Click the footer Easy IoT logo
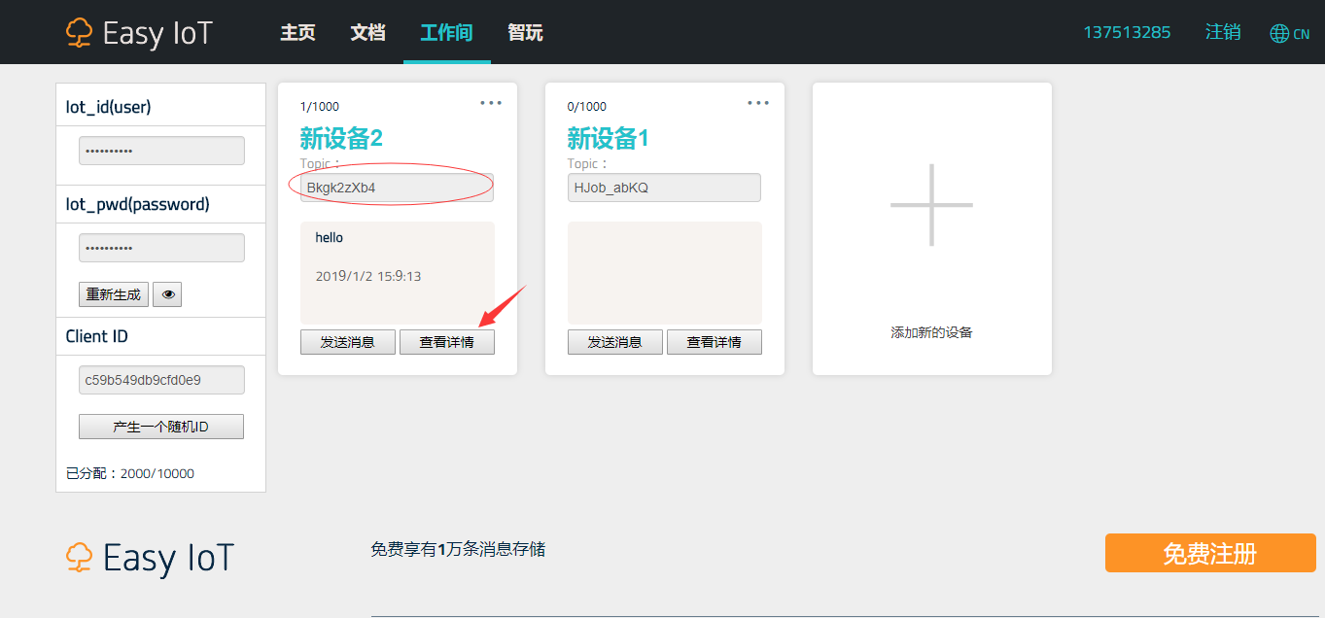 point(151,558)
